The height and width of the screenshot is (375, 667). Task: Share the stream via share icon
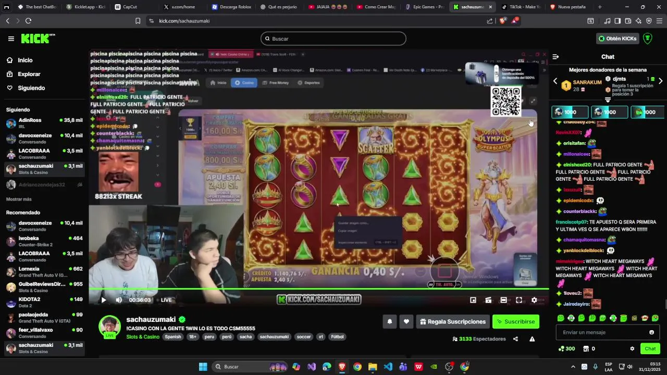tap(515, 339)
